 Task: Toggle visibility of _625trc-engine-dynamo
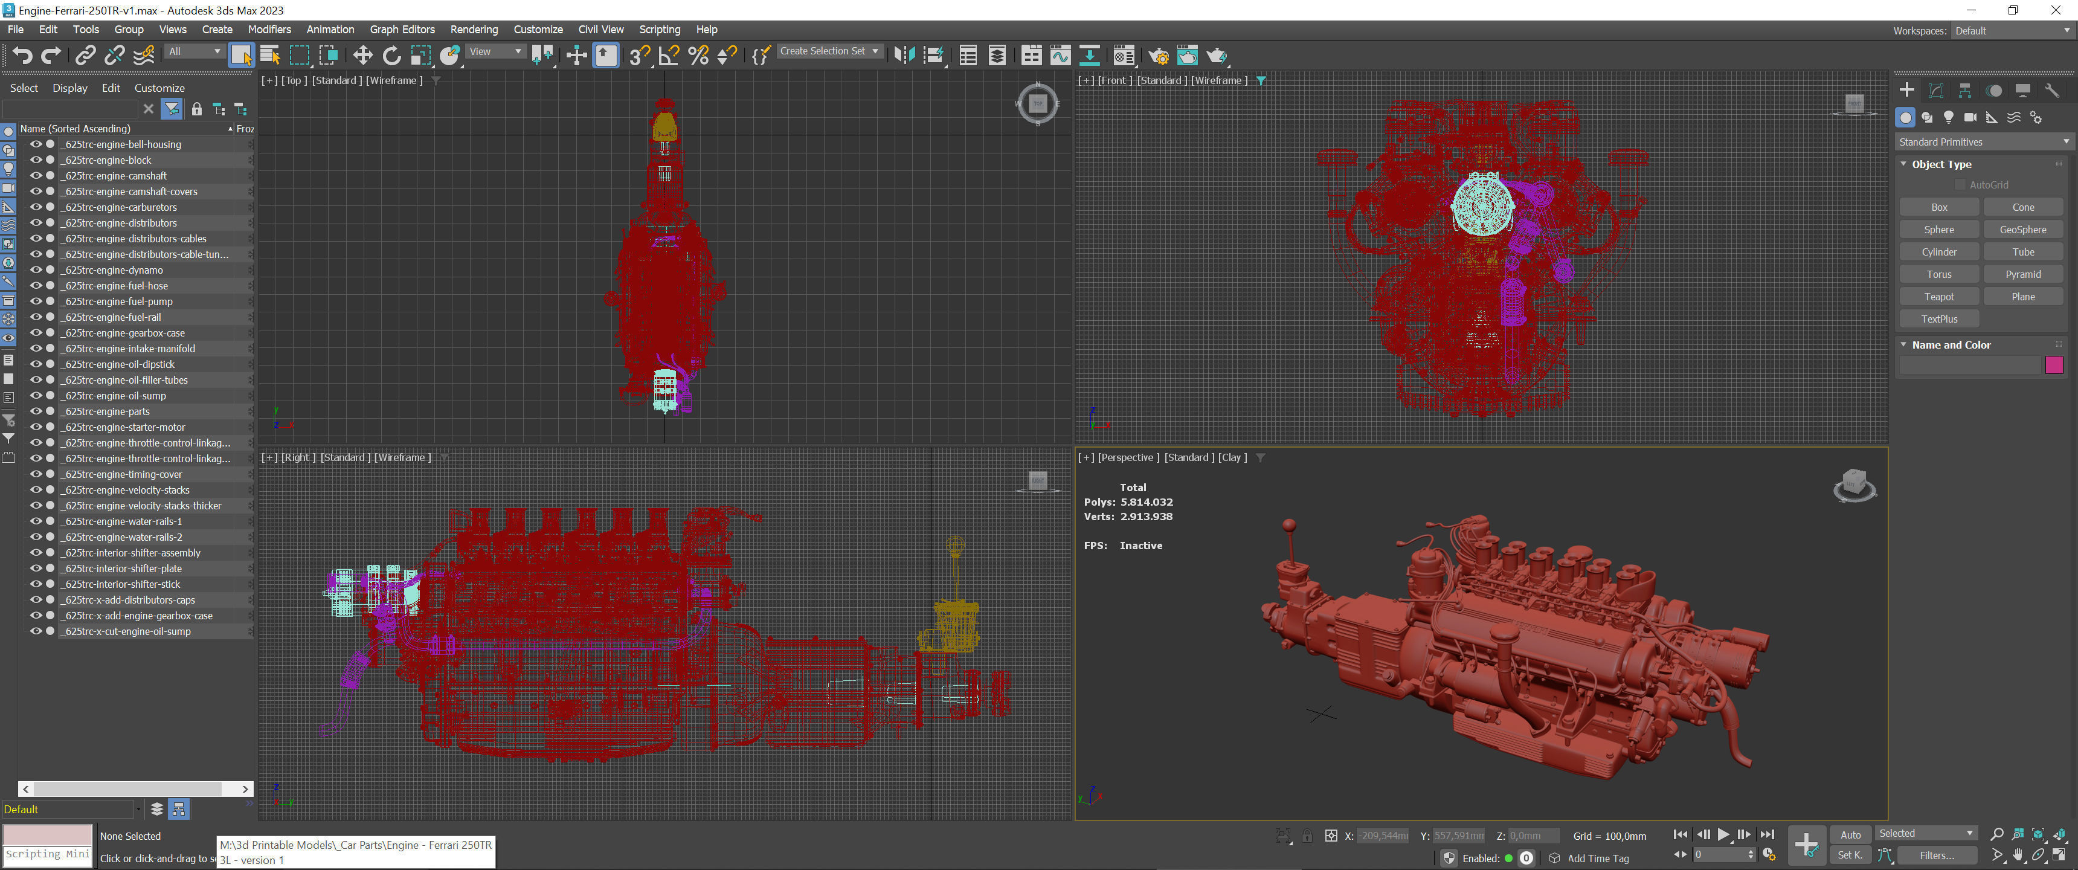tap(36, 269)
